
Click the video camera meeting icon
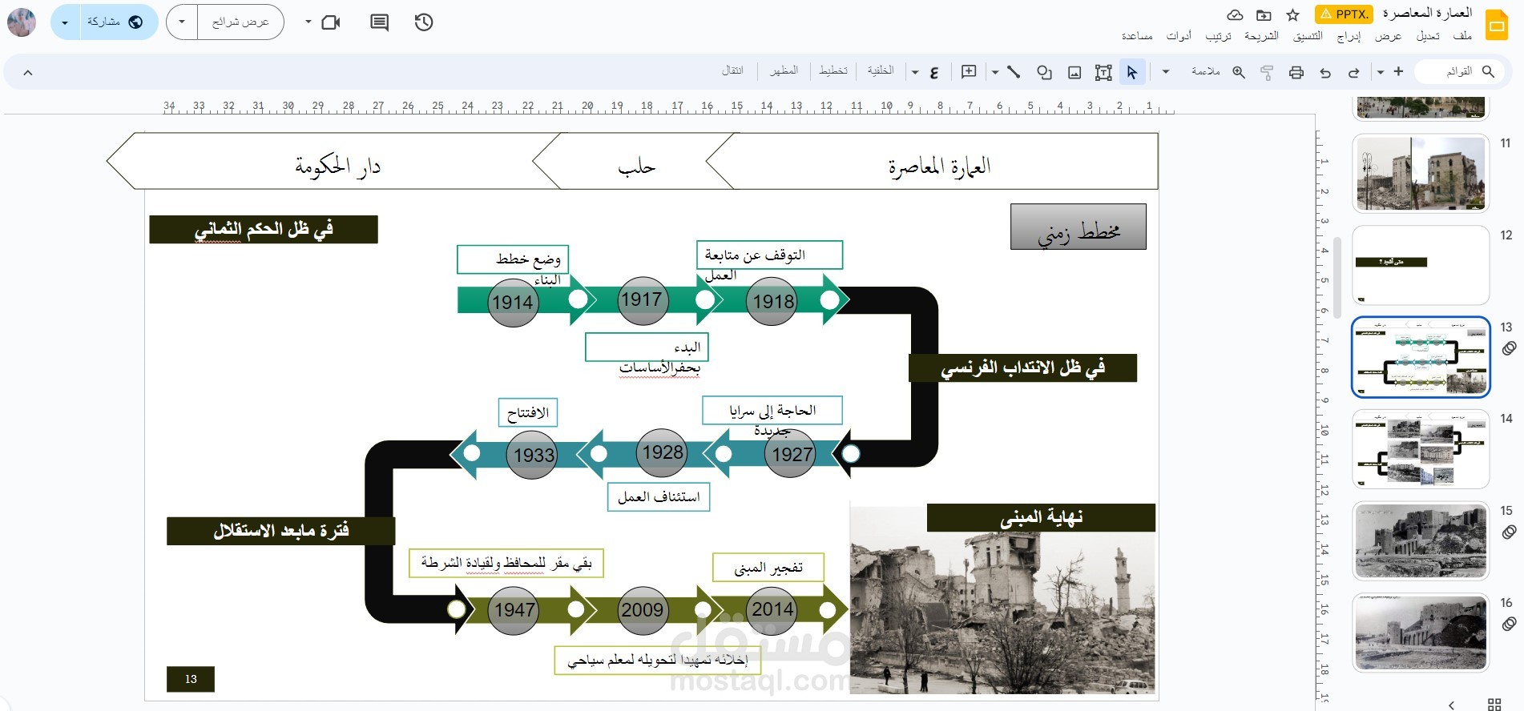[331, 22]
